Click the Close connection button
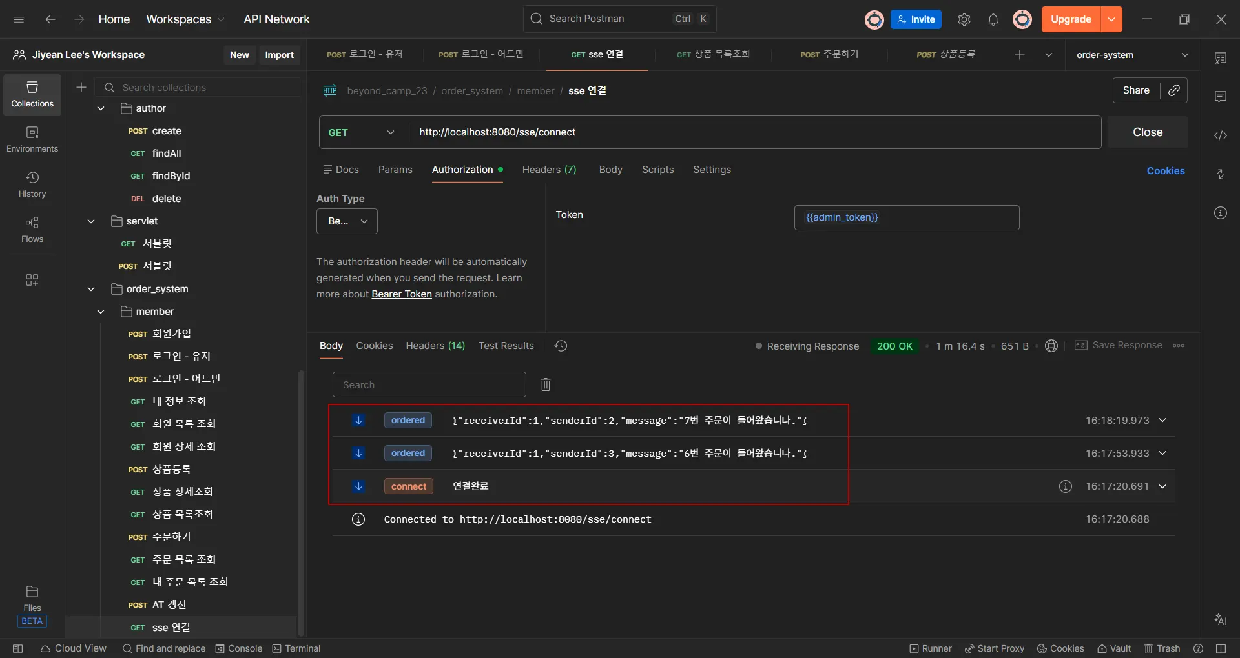This screenshot has width=1240, height=658. point(1148,132)
